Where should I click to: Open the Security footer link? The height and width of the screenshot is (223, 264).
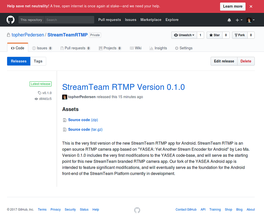click(x=70, y=210)
